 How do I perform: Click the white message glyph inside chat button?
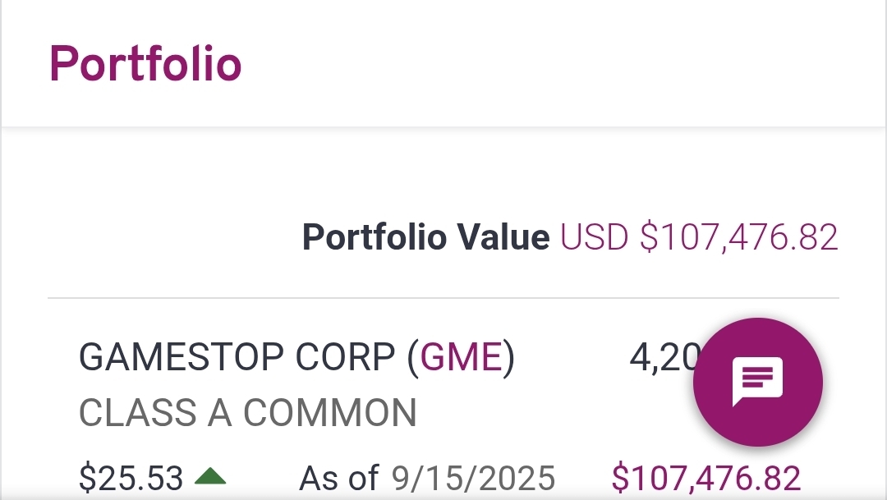coord(757,381)
